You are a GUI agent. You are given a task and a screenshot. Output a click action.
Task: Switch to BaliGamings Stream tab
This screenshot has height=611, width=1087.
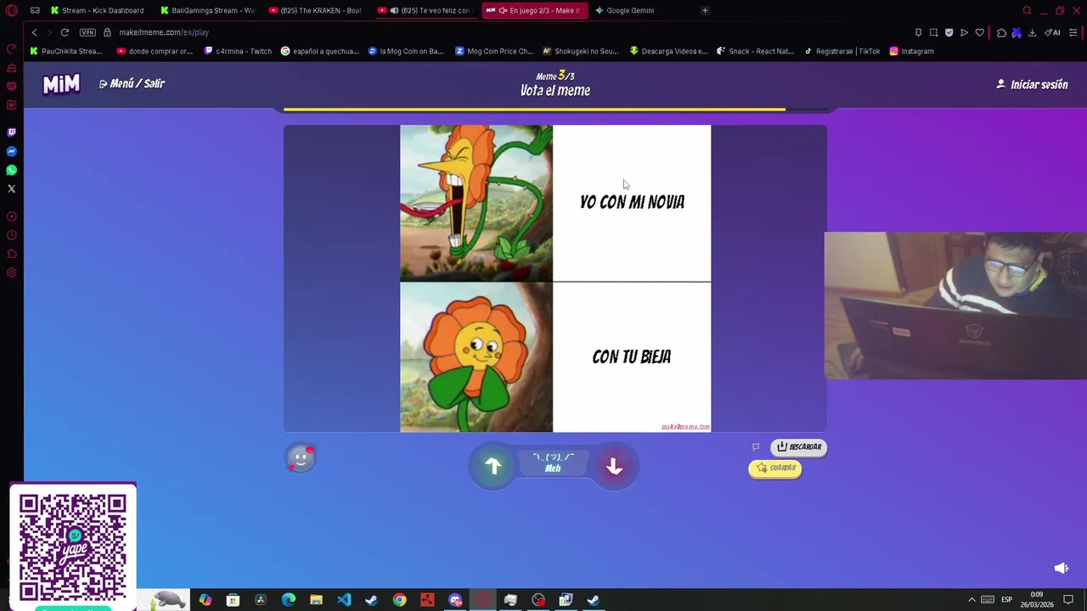(207, 10)
